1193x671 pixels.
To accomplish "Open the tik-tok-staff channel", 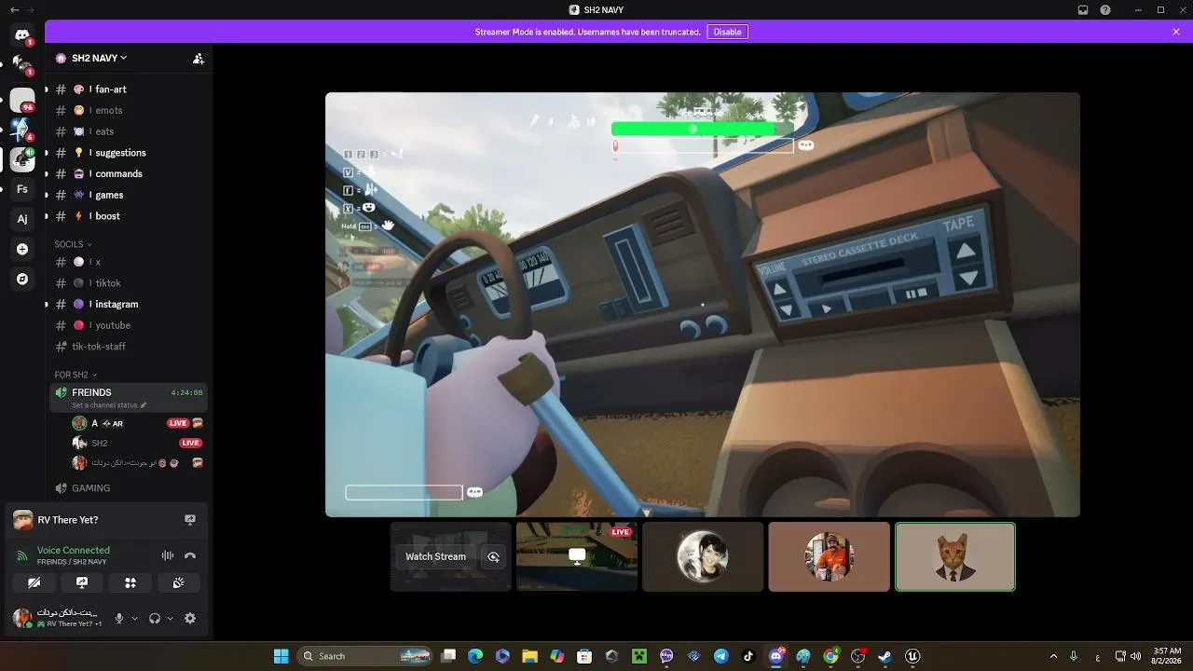I will pyautogui.click(x=130, y=347).
